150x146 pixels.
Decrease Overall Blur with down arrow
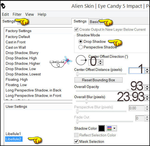[147, 99]
